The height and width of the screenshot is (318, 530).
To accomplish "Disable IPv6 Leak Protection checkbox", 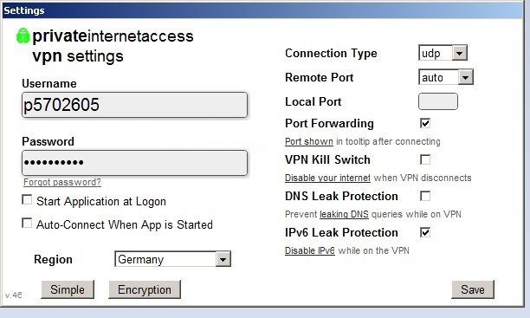I will click(x=425, y=232).
